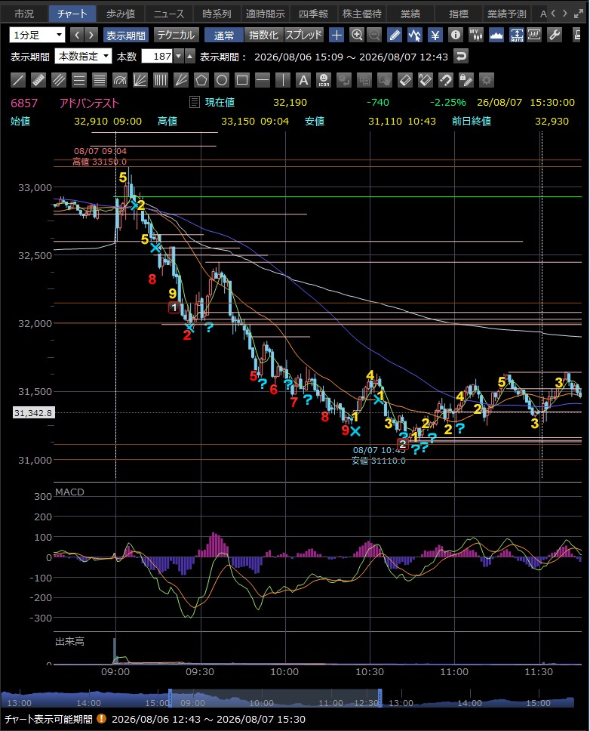This screenshot has height=731, width=590.
Task: Open the 業績予測 tab
Action: 507,14
